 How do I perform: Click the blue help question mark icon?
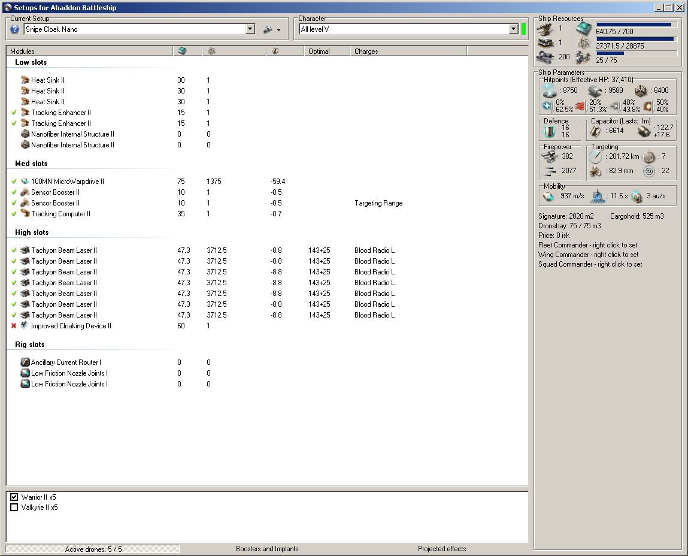(x=14, y=29)
